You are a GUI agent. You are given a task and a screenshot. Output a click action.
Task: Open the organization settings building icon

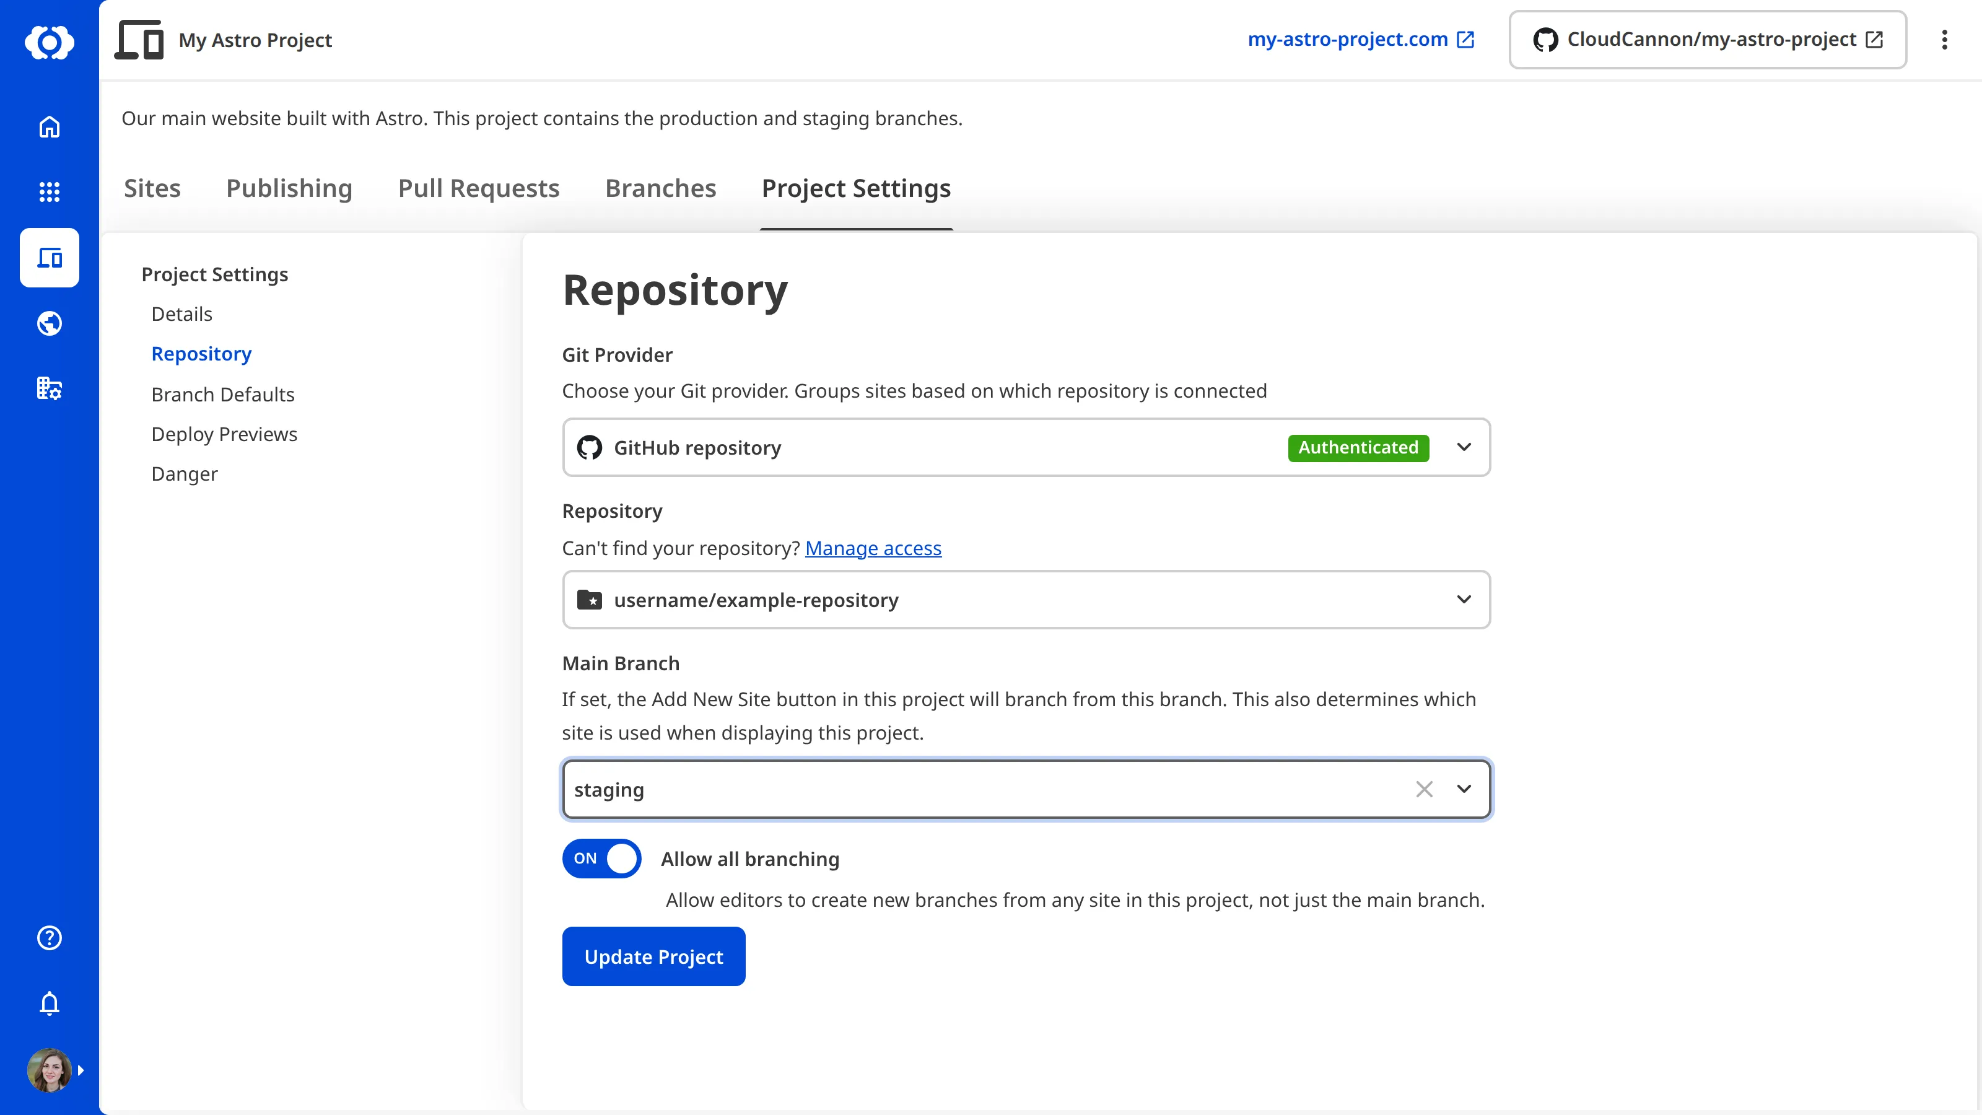click(x=50, y=388)
